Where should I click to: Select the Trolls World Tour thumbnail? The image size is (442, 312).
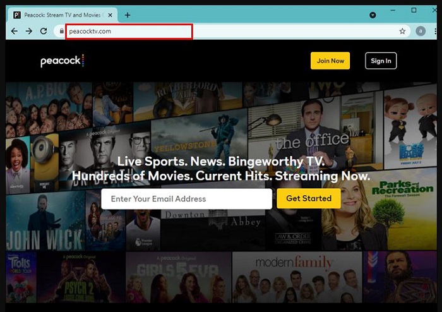point(21,277)
